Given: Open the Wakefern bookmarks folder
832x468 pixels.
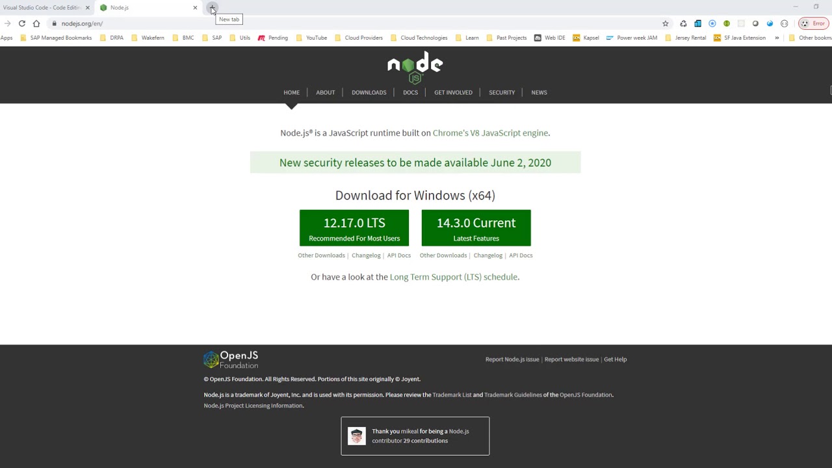Looking at the screenshot, I should pos(148,38).
